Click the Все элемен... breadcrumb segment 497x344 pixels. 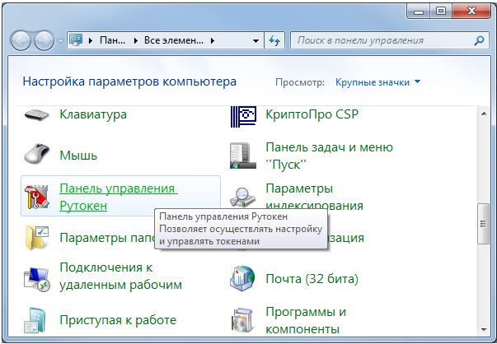point(174,40)
